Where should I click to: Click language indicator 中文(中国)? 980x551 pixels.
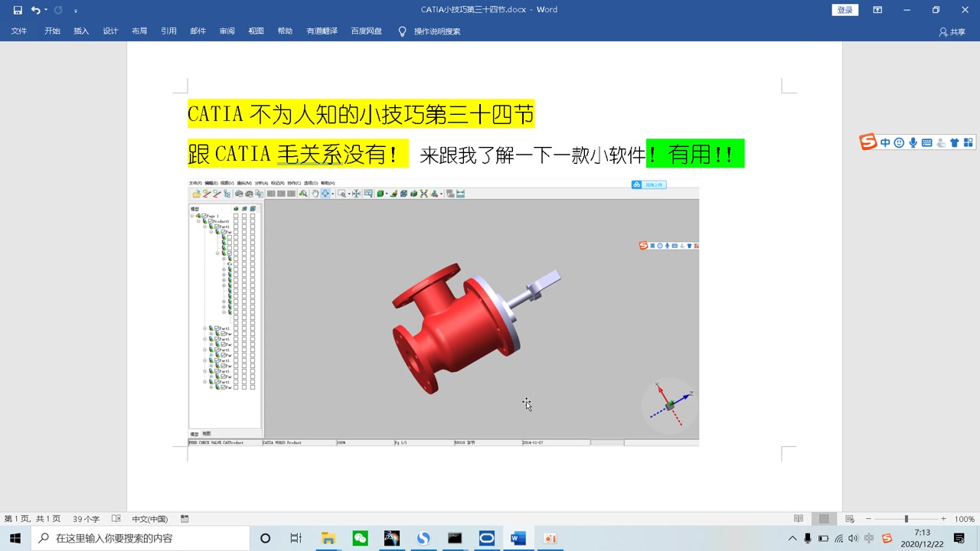point(149,519)
